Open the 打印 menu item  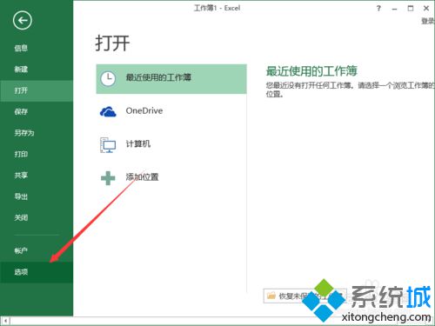coord(37,154)
